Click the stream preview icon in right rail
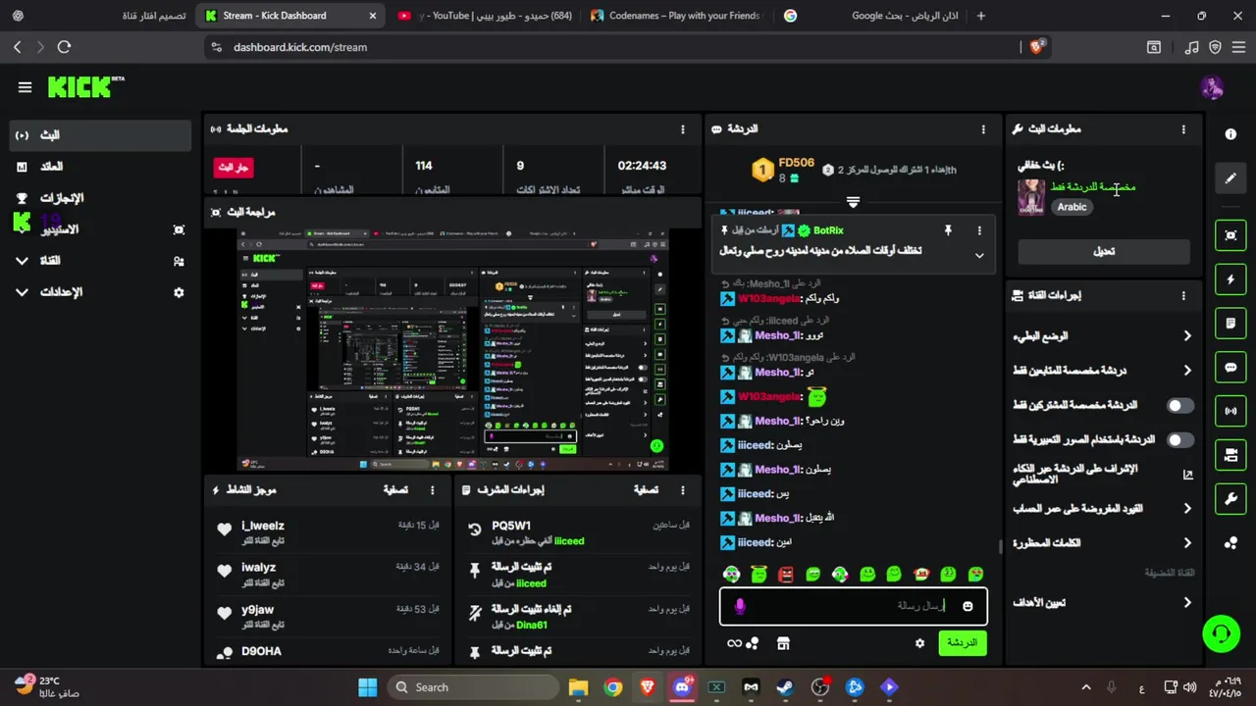This screenshot has height=706, width=1256. point(1230,235)
